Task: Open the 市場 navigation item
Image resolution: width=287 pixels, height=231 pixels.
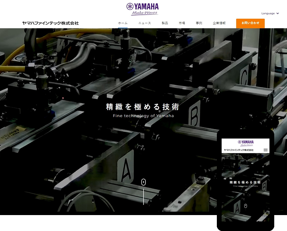Action: point(182,23)
